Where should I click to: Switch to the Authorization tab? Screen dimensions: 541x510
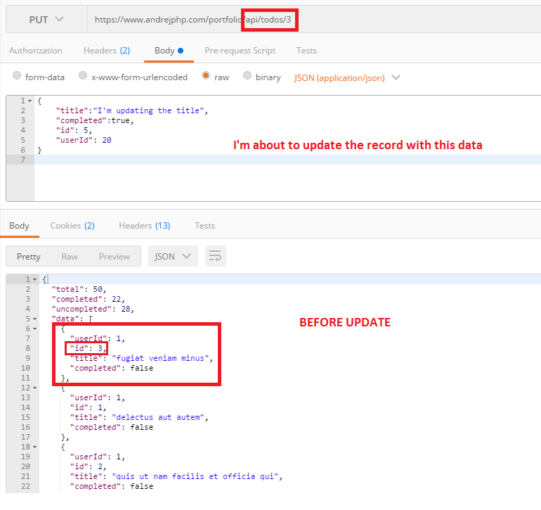pos(36,51)
